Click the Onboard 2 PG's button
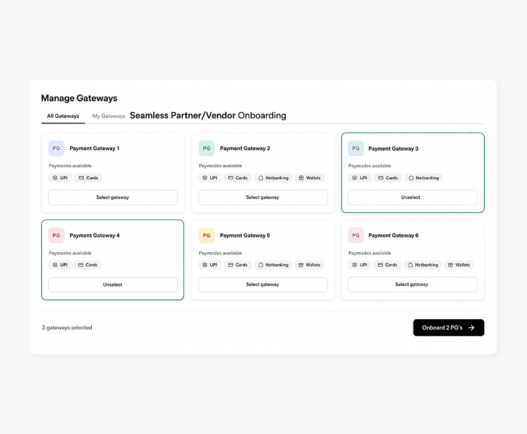 coord(449,328)
